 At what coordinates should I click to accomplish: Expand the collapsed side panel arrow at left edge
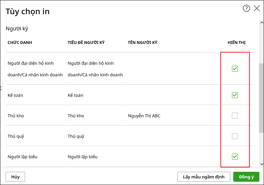click(1, 88)
